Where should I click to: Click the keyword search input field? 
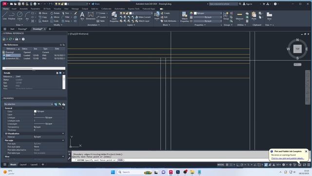[223, 4]
